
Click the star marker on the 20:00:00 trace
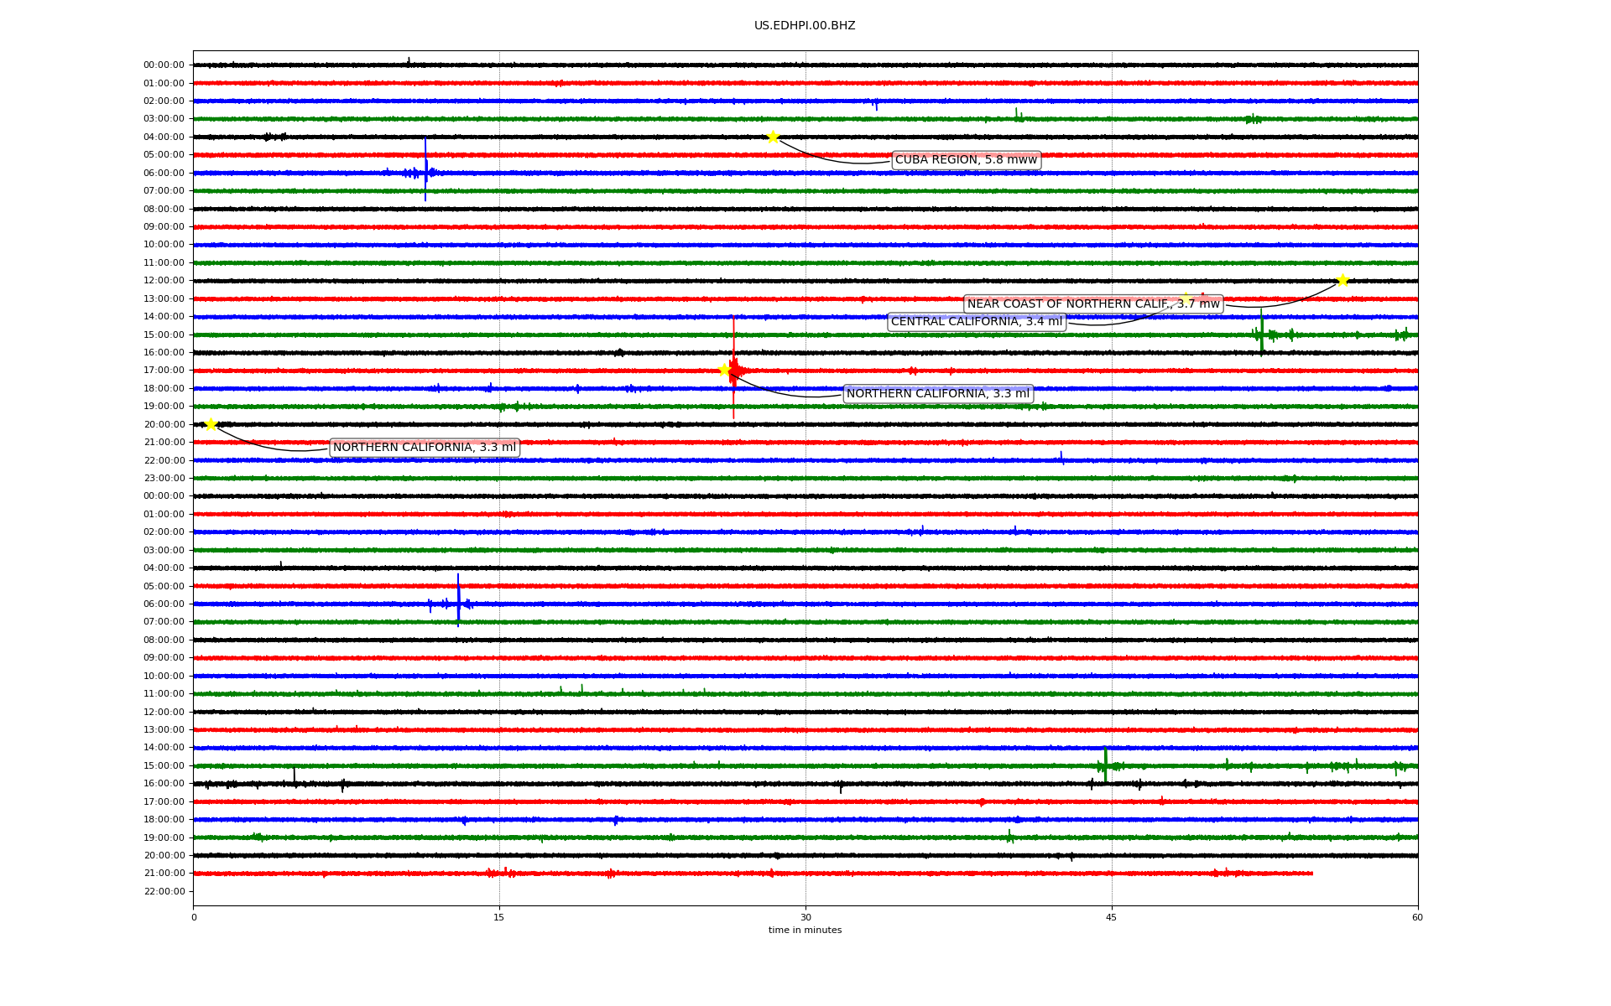211,424
